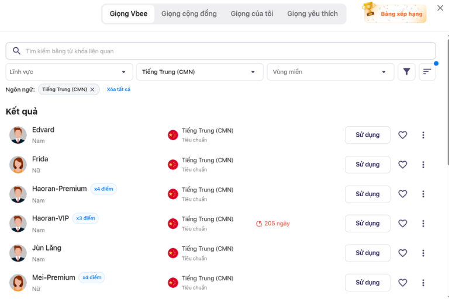Open more options for Frida voice
This screenshot has height=299, width=449.
[423, 165]
